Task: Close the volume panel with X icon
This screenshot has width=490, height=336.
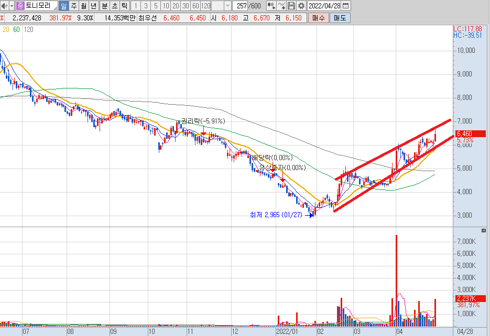Action: click(x=483, y=231)
